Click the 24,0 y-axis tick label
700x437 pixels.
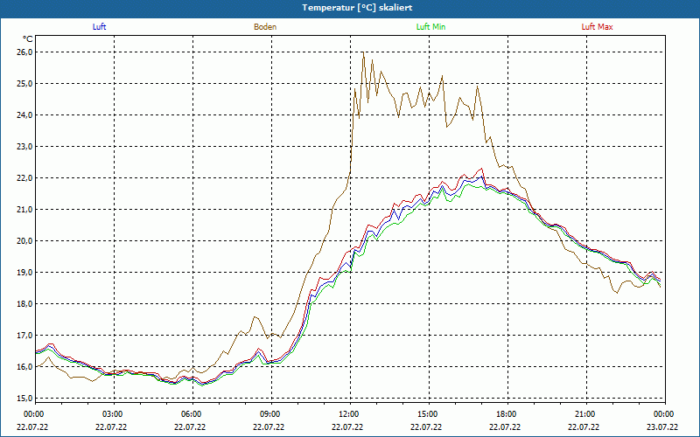pos(24,115)
